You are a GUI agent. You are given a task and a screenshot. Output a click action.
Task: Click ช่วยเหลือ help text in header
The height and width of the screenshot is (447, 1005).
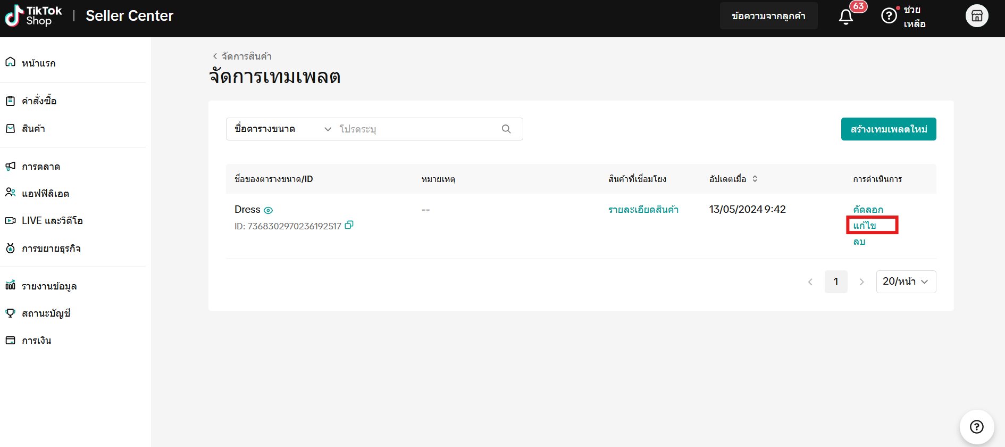pyautogui.click(x=915, y=16)
